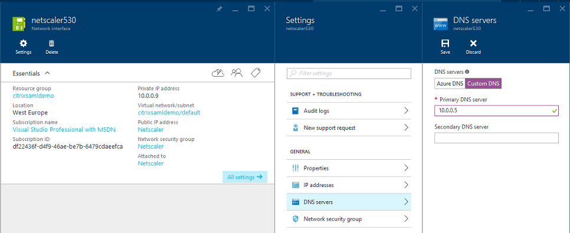Open the users access icon

237,73
